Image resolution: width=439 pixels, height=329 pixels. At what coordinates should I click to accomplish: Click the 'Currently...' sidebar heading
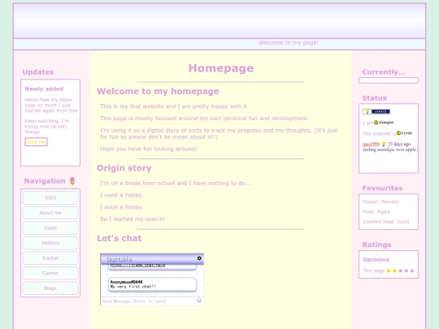(x=384, y=72)
